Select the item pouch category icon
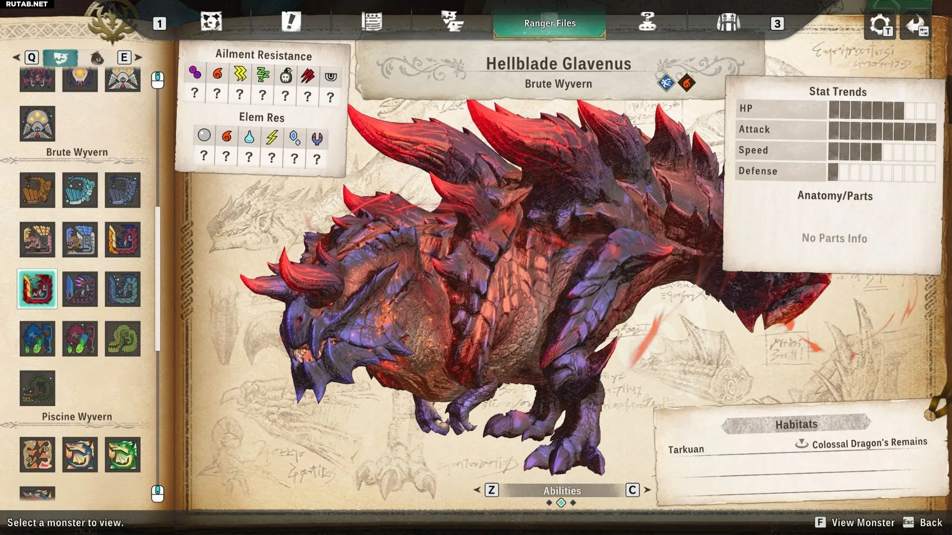 97,58
